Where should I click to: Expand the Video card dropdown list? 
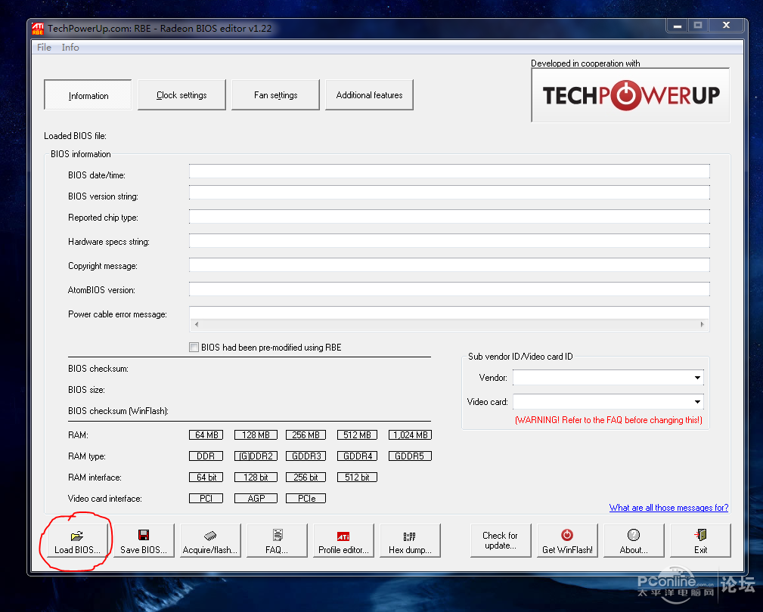[697, 401]
